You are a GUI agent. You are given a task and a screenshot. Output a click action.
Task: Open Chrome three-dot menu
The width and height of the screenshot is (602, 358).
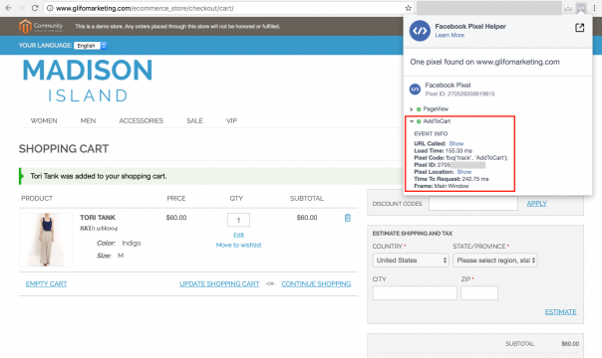(x=594, y=8)
